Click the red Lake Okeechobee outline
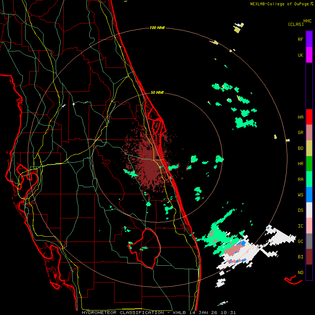Image resolution: width=315 pixels, height=315 pixels. pyautogui.click(x=145, y=248)
